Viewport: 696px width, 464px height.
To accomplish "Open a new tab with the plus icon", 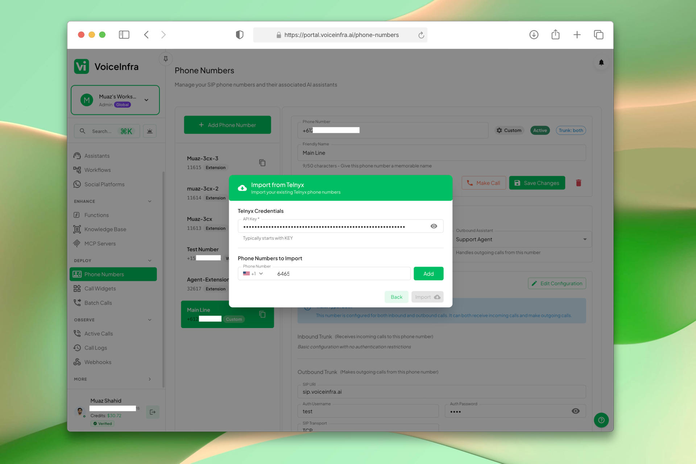I will click(x=577, y=35).
